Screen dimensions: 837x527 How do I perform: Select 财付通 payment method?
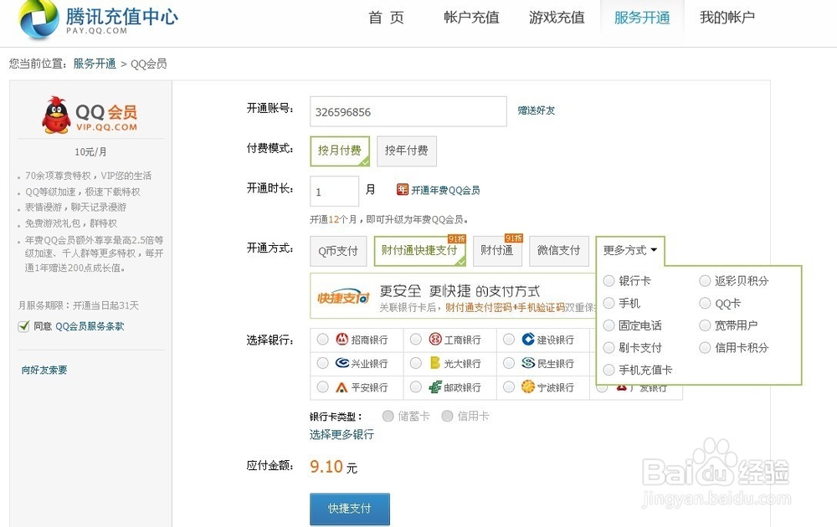497,251
